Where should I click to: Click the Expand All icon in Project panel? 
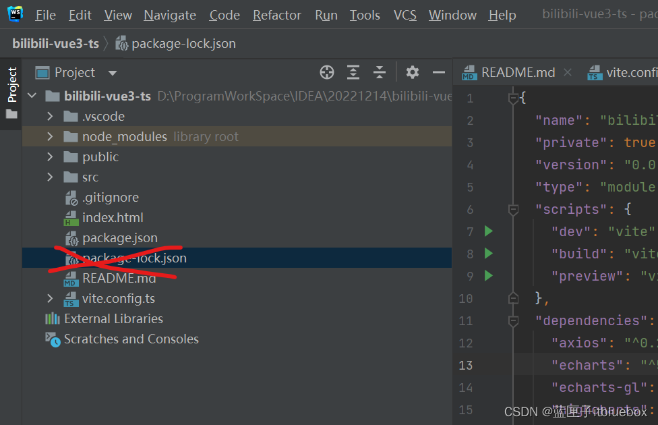(353, 73)
